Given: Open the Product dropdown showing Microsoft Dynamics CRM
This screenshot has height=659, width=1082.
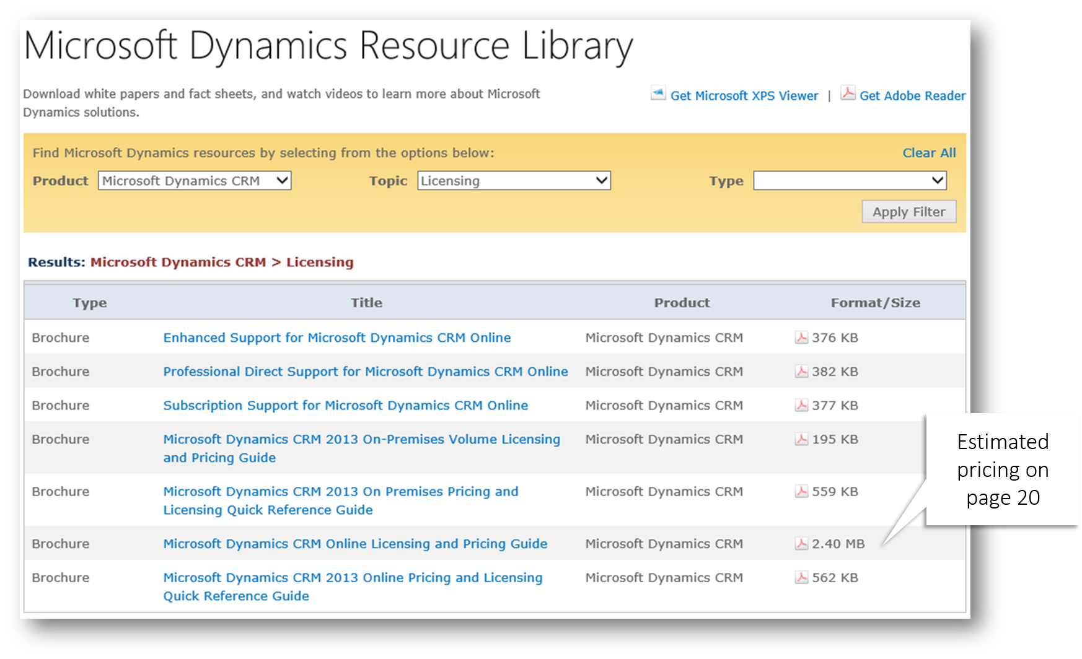Looking at the screenshot, I should pyautogui.click(x=195, y=181).
